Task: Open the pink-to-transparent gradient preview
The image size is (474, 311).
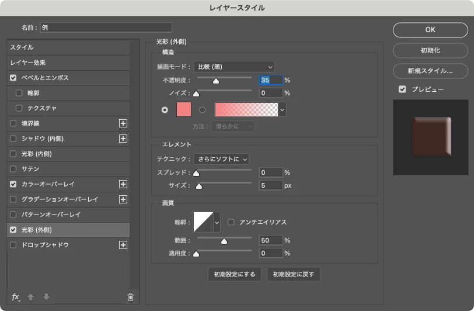Action: pos(246,110)
